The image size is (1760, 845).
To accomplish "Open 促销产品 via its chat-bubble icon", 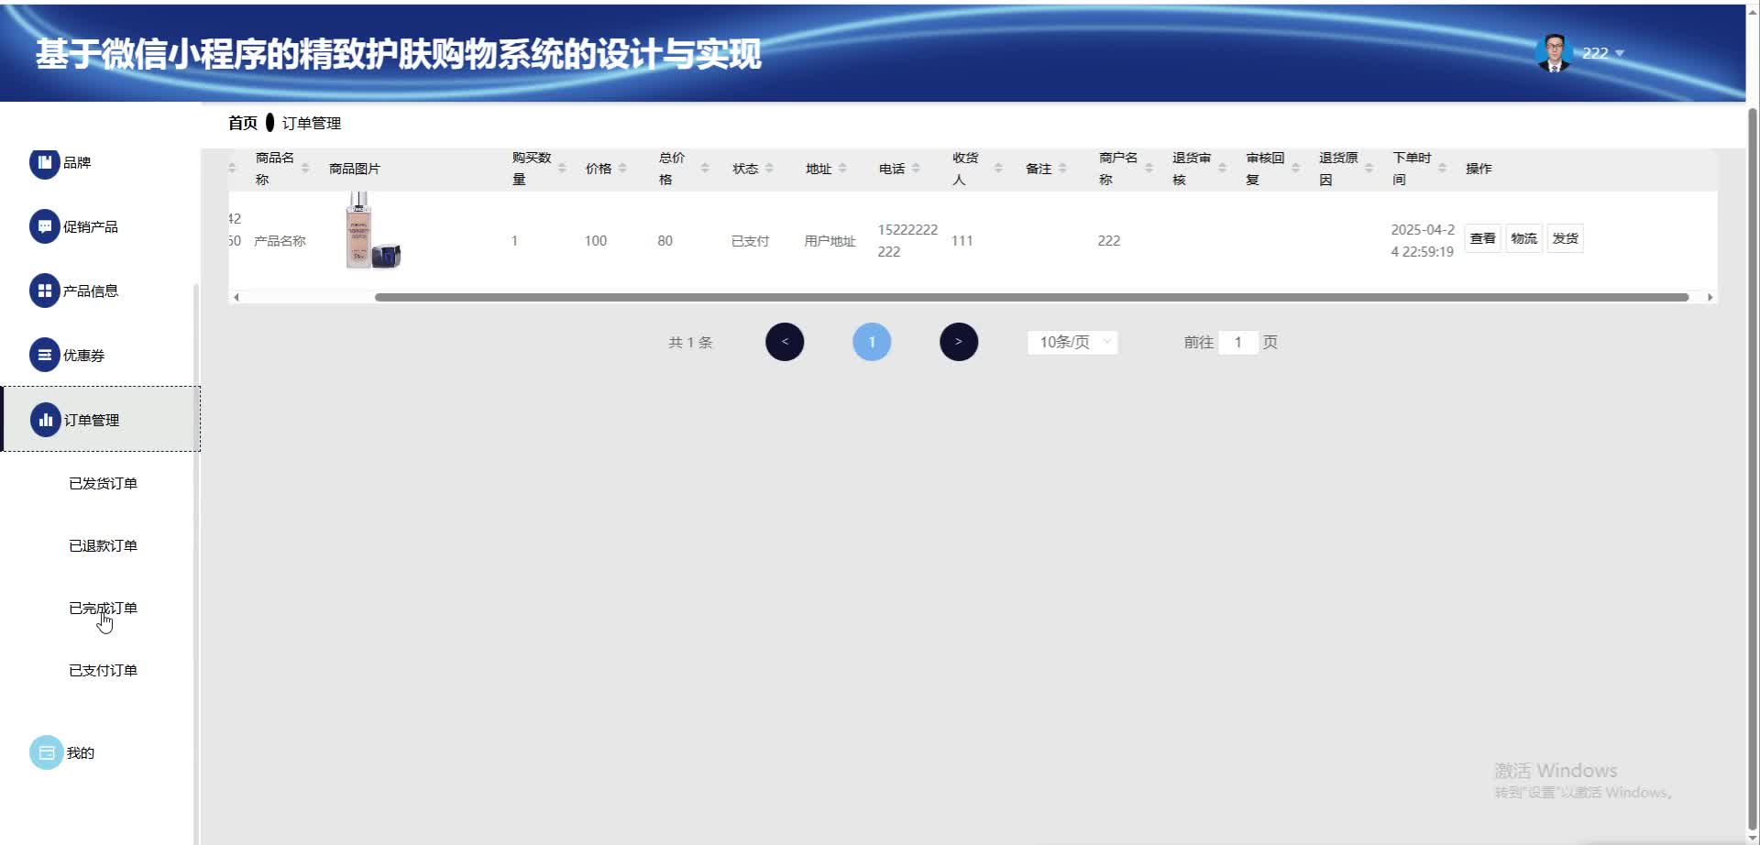I will (x=45, y=225).
